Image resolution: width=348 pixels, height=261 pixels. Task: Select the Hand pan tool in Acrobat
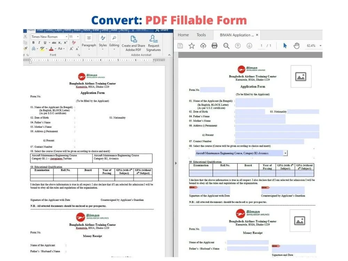[x=296, y=46]
